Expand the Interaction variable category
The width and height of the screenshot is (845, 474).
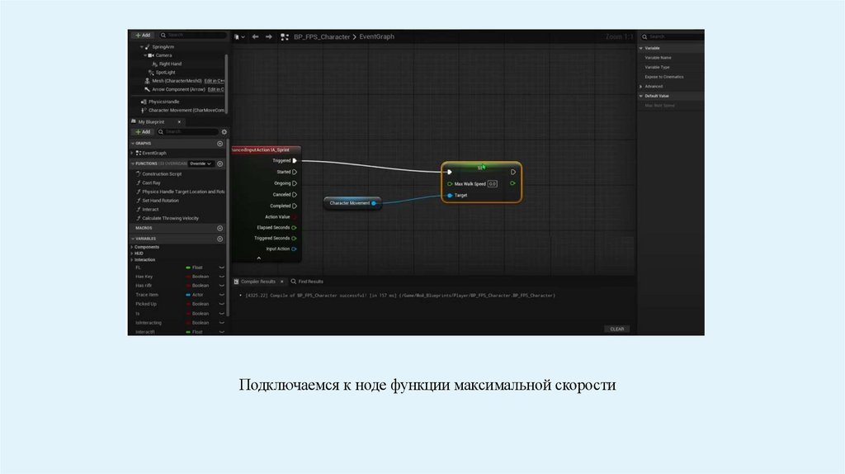[132, 260]
